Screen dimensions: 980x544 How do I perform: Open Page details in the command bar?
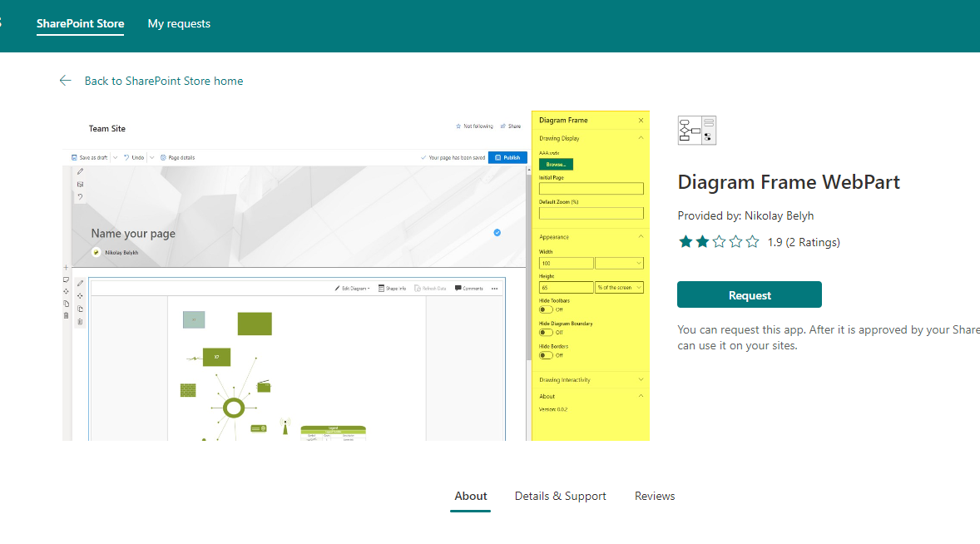[x=177, y=157]
